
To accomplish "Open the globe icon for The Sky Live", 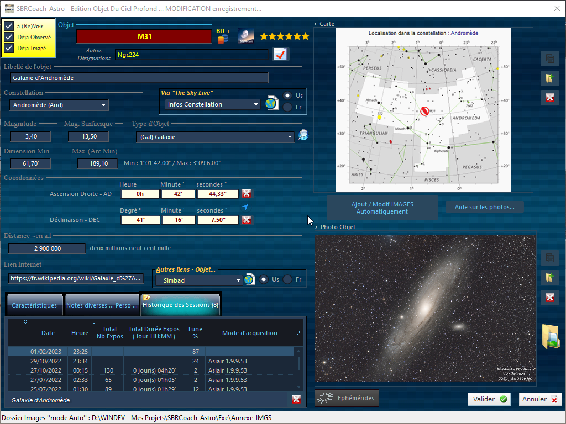I will 271,103.
